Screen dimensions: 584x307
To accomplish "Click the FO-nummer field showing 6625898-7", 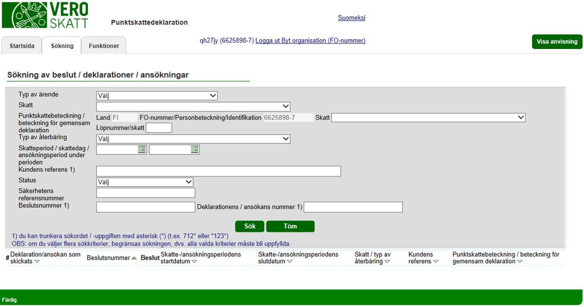I will pyautogui.click(x=288, y=117).
